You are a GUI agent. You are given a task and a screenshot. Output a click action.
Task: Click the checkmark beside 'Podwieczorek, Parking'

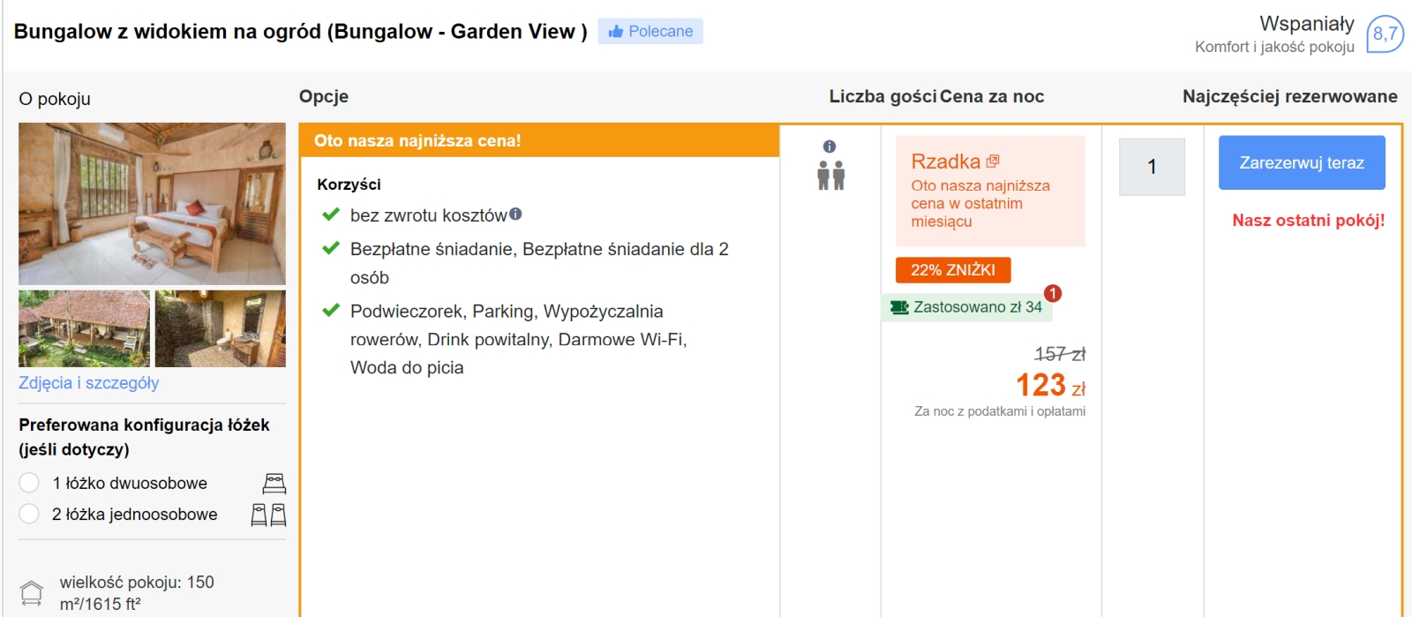point(331,310)
